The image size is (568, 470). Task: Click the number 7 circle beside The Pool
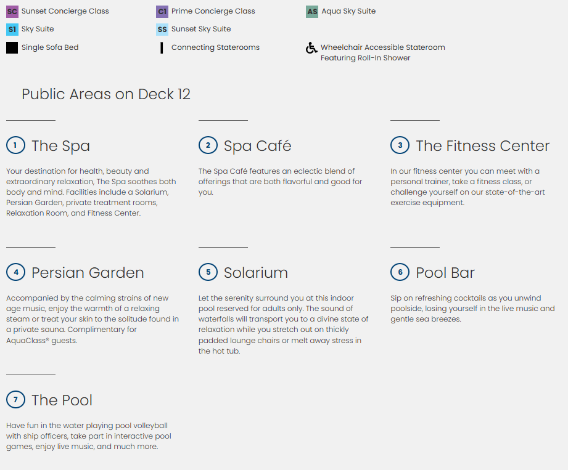15,400
